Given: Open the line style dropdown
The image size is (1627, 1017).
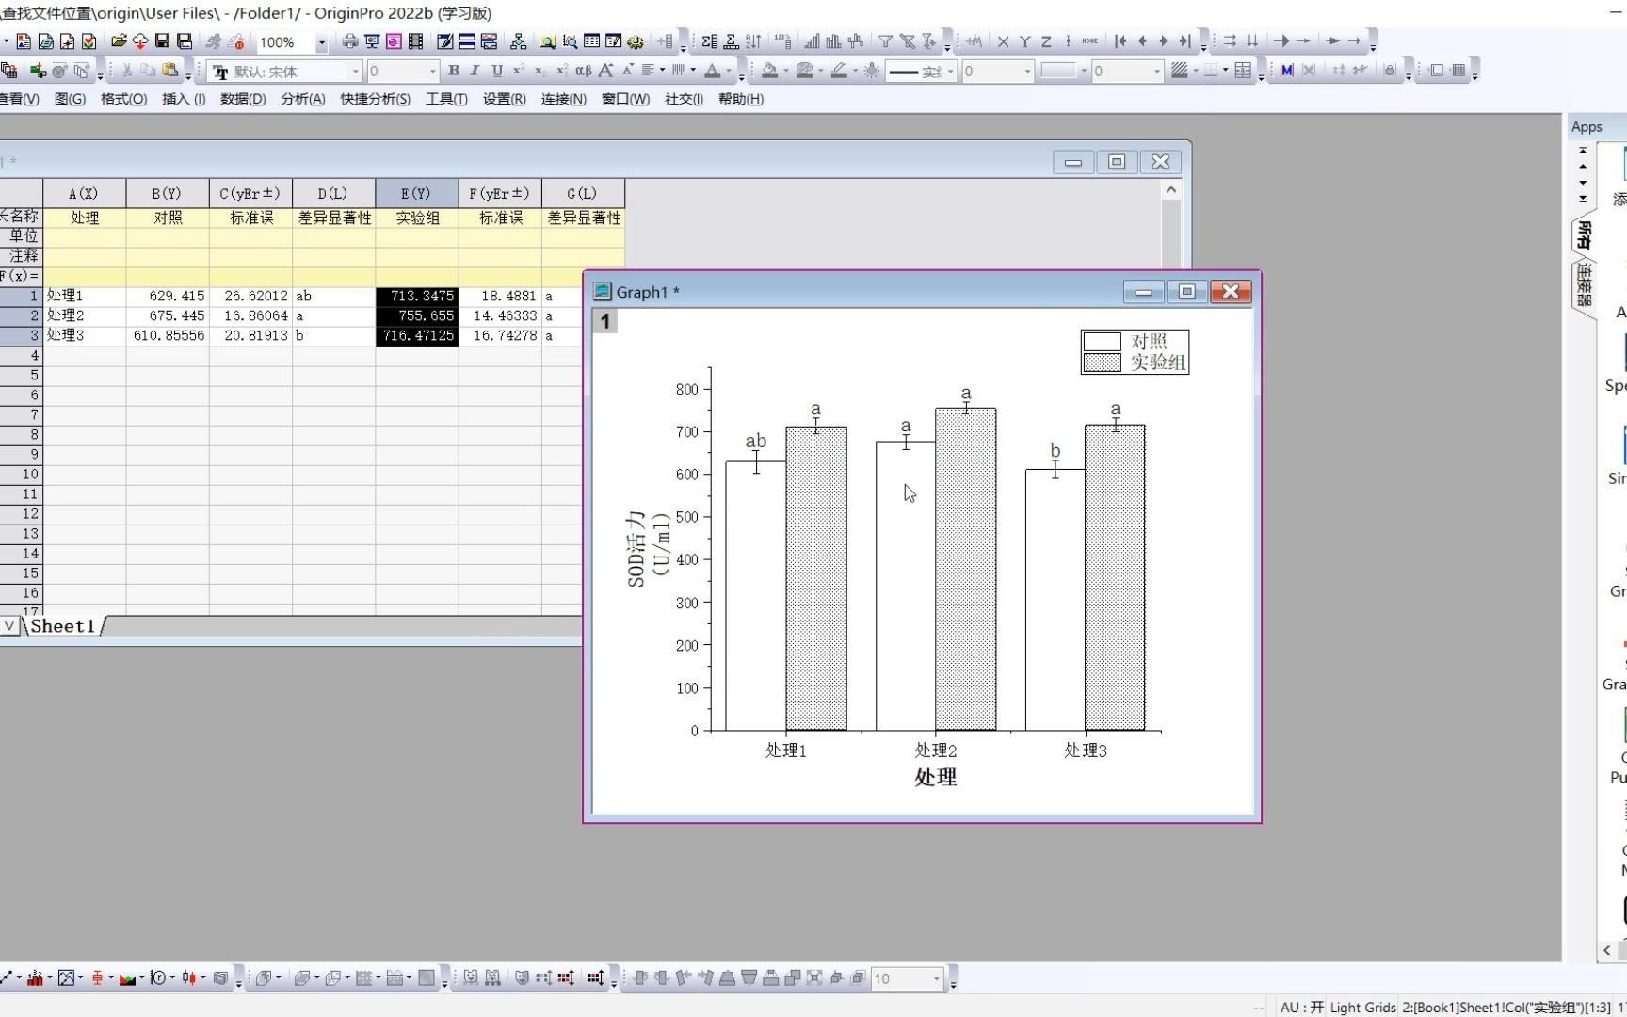Looking at the screenshot, I should point(950,72).
